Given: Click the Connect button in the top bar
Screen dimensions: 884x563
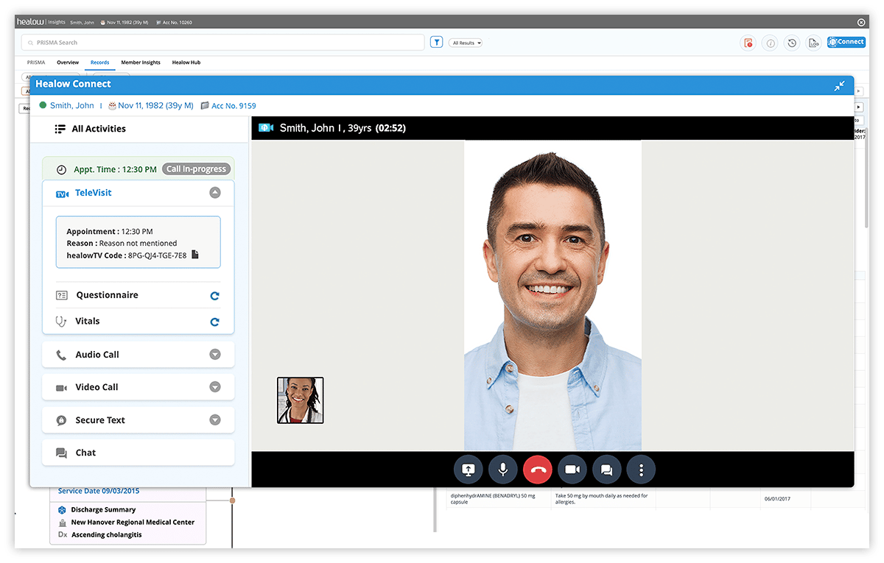Looking at the screenshot, I should pos(846,42).
